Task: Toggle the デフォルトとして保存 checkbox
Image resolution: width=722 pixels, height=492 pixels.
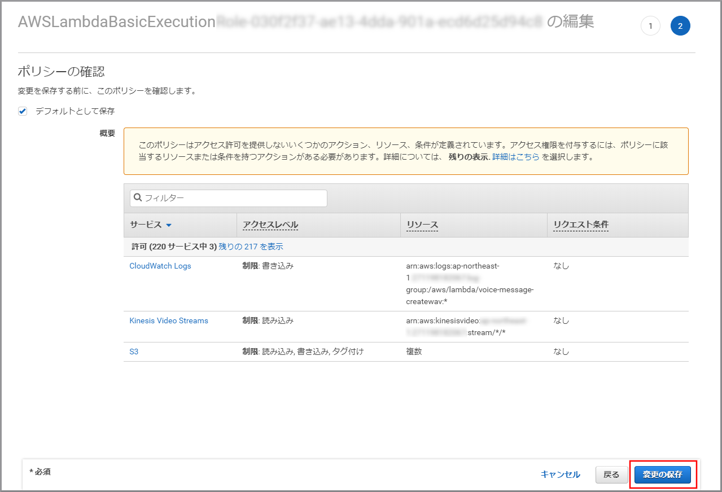Action: tap(23, 111)
